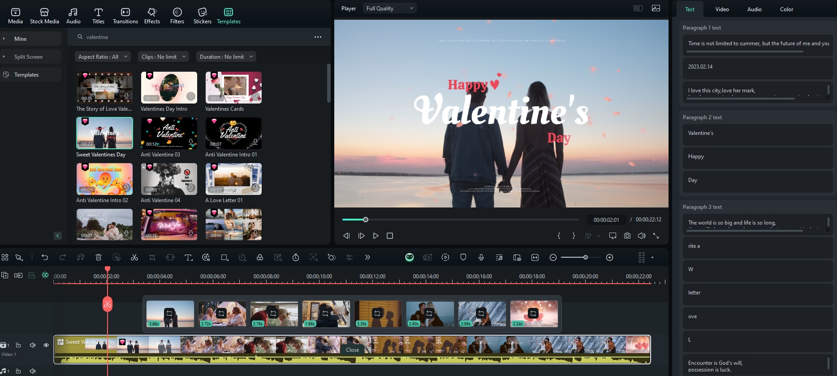Screen dimensions: 837x376
Task: Click the green auto ripple icon
Action: (45, 275)
